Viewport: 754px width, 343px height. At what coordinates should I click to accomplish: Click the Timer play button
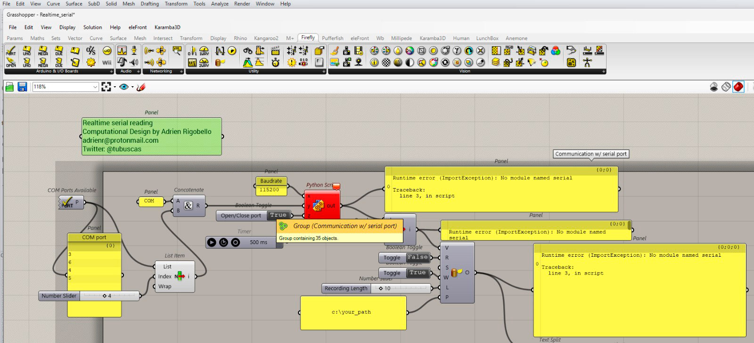(212, 242)
